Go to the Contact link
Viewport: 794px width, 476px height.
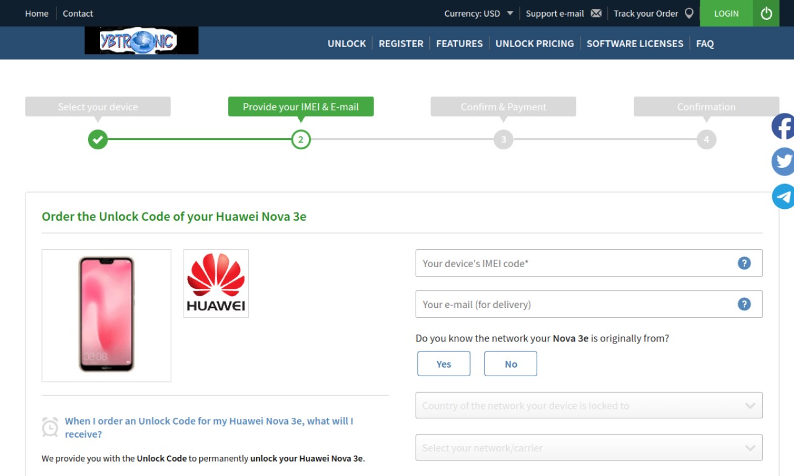(x=78, y=13)
